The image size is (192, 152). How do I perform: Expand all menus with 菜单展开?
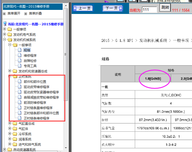(14, 13)
